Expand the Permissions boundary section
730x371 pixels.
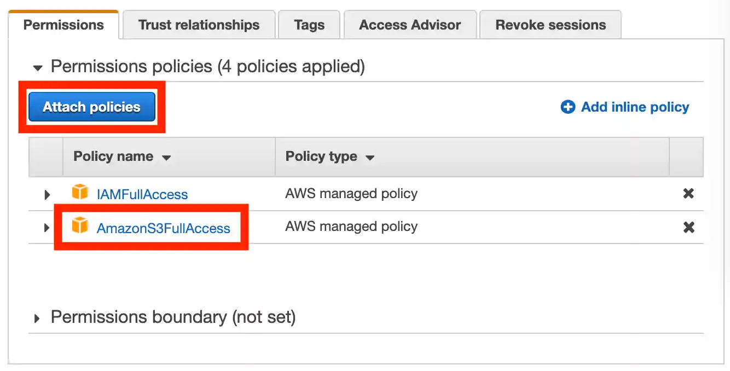click(x=37, y=317)
